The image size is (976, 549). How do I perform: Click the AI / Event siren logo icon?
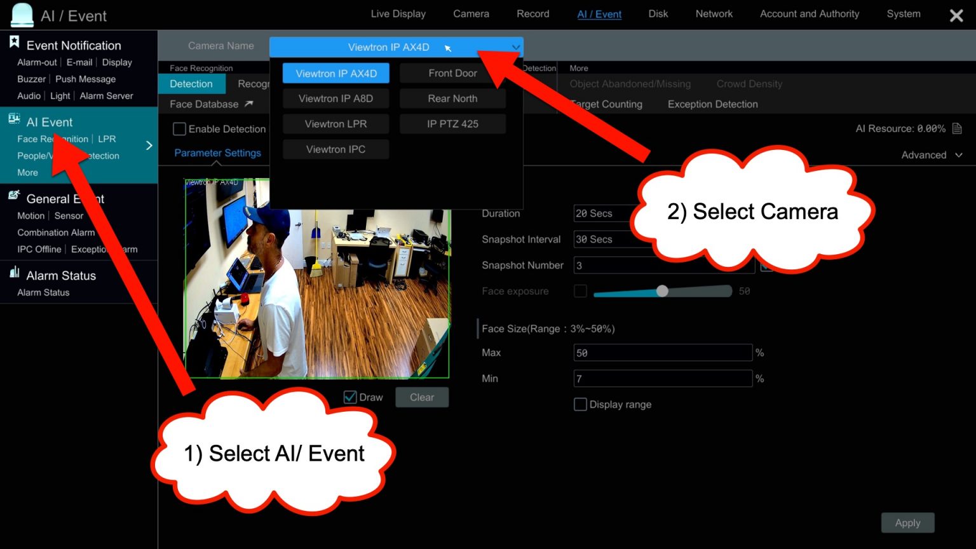pos(22,15)
